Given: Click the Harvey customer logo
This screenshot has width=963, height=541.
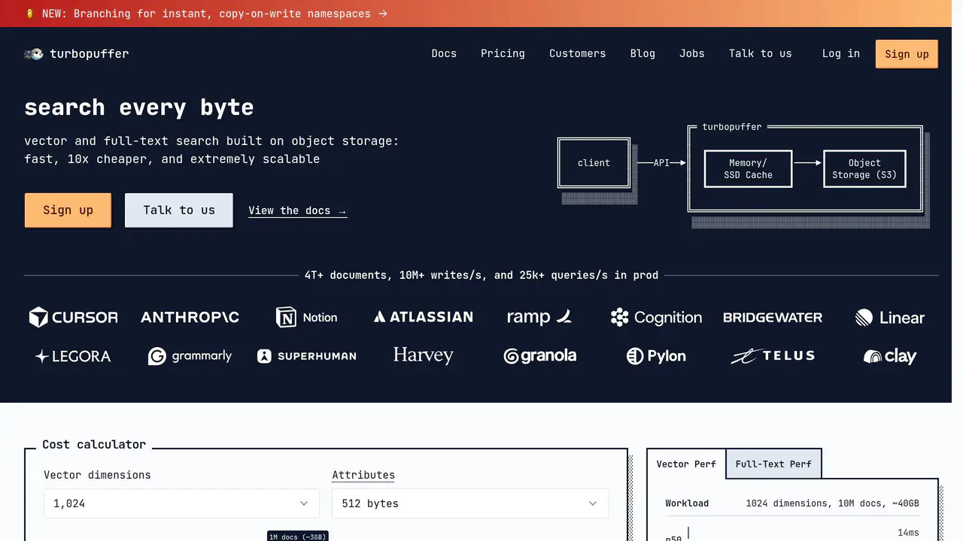Looking at the screenshot, I should click(424, 355).
